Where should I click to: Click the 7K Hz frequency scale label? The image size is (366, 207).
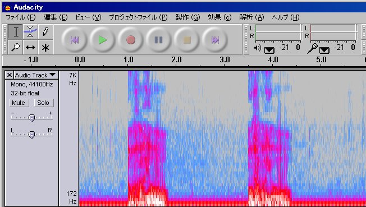click(72, 79)
